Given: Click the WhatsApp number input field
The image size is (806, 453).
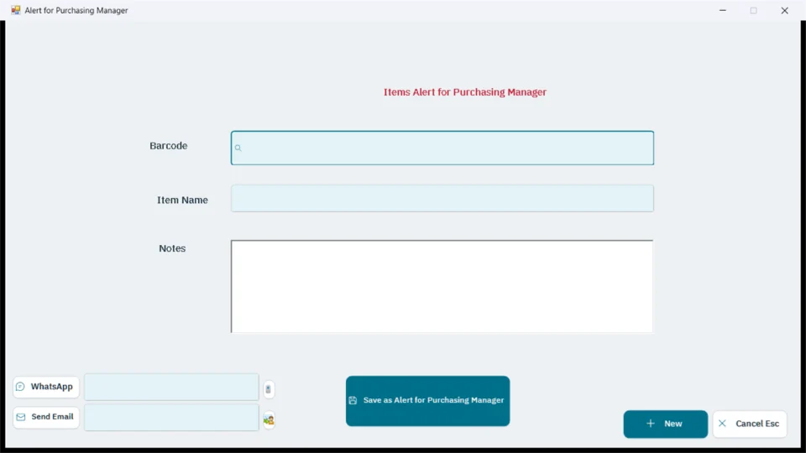Looking at the screenshot, I should [171, 388].
